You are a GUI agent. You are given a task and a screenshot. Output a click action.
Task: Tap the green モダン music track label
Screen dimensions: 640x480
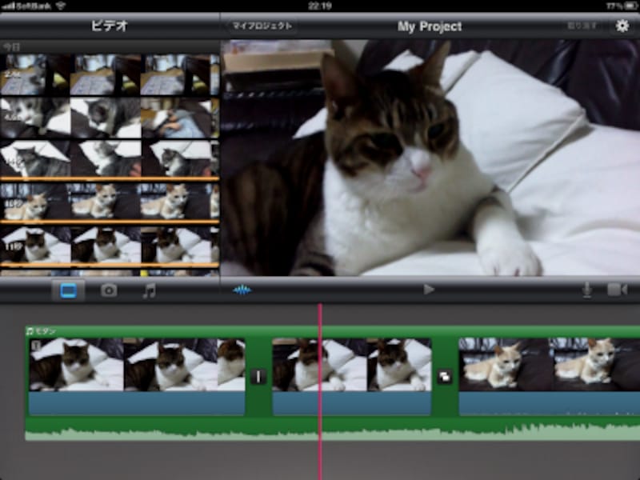(46, 329)
